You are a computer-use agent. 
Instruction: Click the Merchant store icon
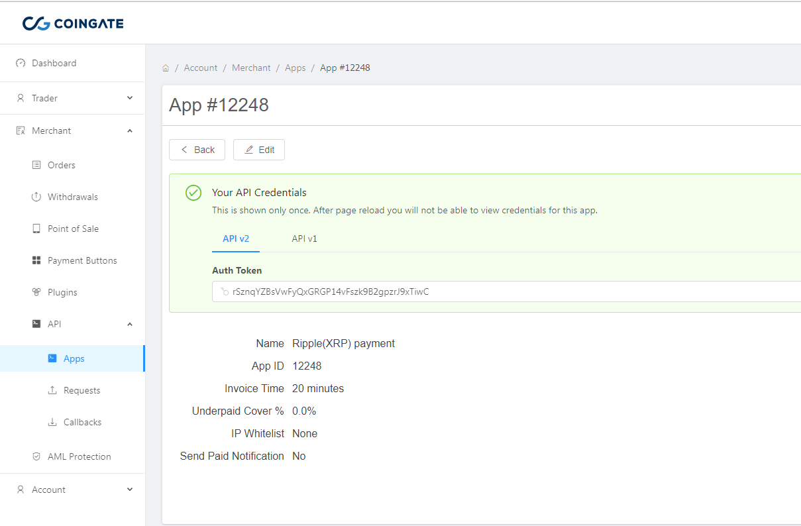[21, 131]
